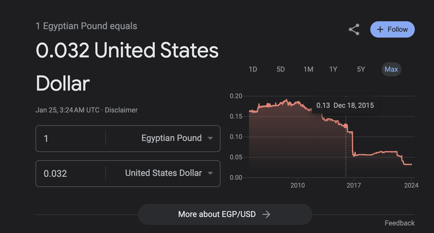Viewport: 434px width, 233px height.
Task: Switch chart to 1M range
Action: (308, 69)
